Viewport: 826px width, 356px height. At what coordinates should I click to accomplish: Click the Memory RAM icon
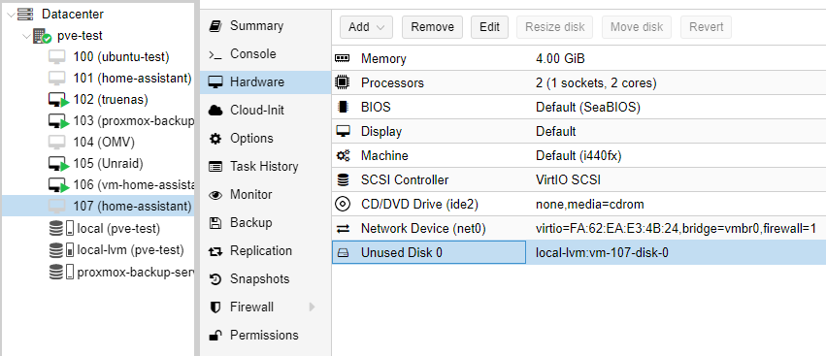343,58
